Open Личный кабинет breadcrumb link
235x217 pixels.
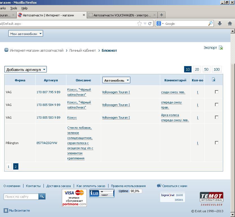(x=82, y=51)
